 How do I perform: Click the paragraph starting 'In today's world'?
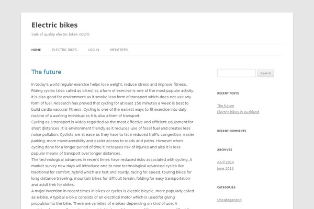[113, 100]
